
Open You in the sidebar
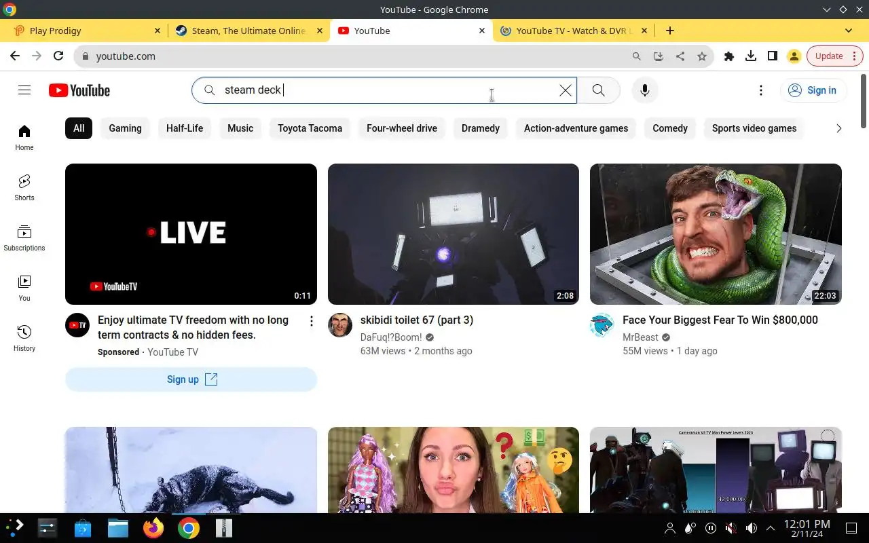pos(24,288)
